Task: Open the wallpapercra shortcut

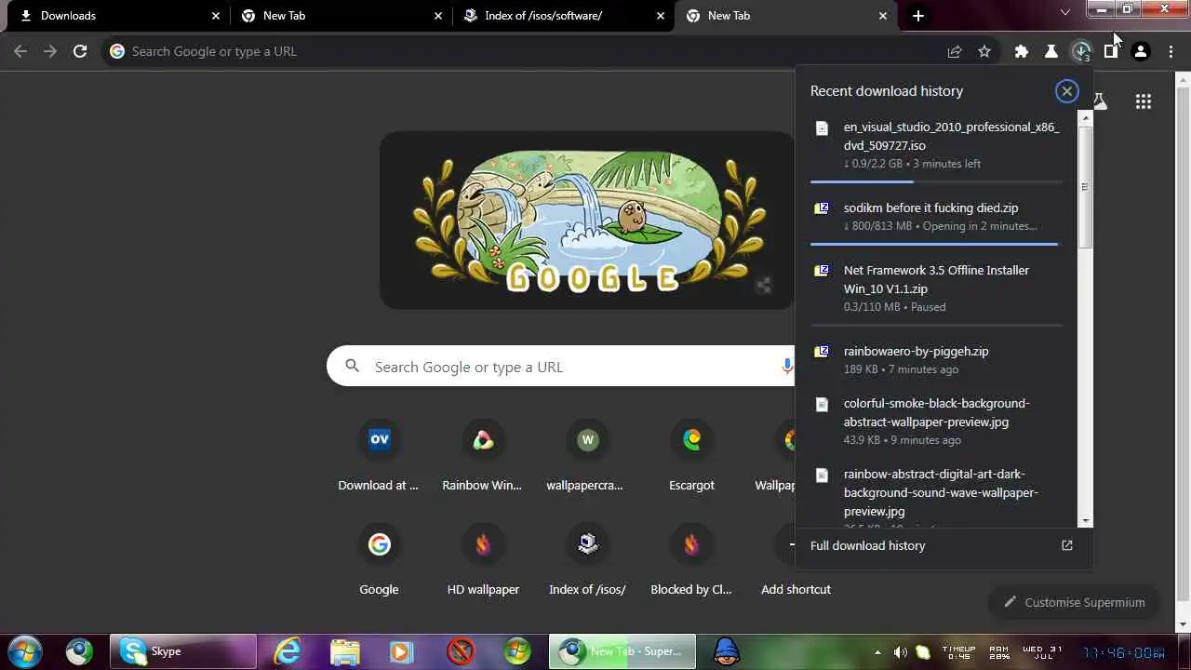Action: [x=587, y=454]
